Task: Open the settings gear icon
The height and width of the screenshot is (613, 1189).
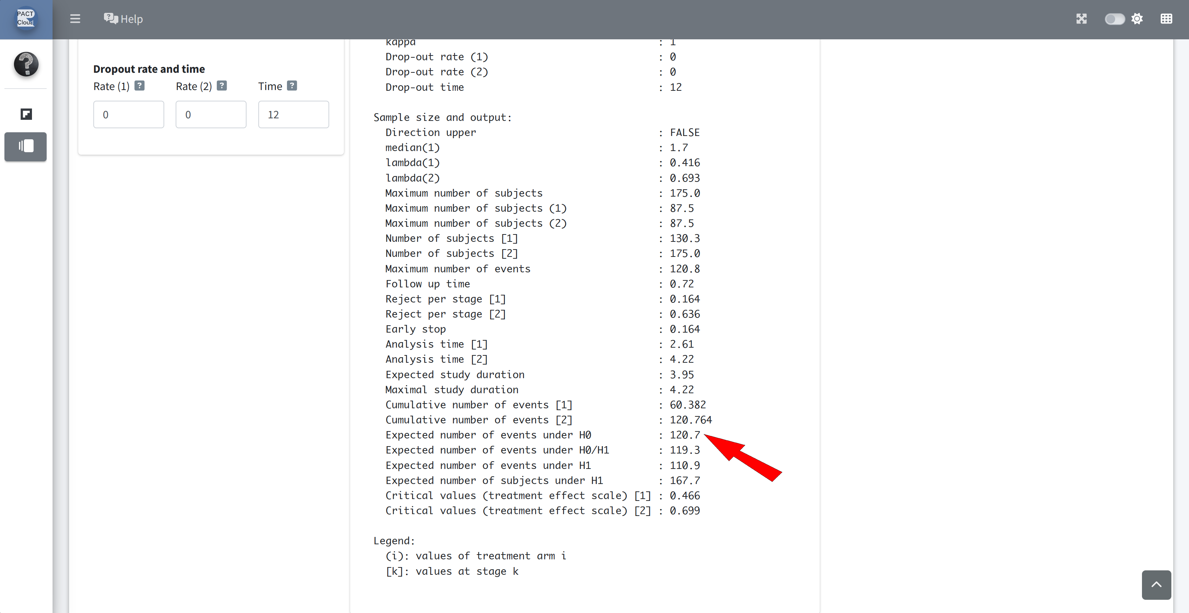Action: [x=1137, y=19]
